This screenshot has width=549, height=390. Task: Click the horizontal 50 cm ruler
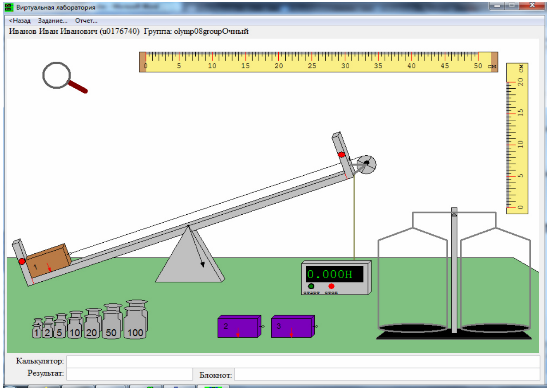pyautogui.click(x=319, y=62)
